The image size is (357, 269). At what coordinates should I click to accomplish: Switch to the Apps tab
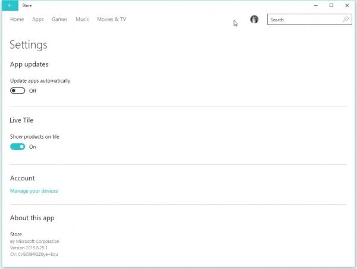tap(38, 19)
